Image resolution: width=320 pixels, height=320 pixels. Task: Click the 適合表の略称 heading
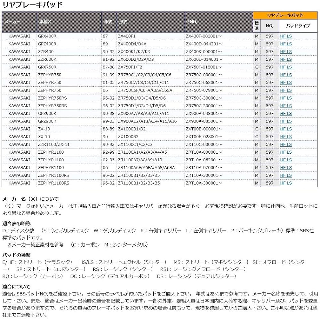coord(16,223)
